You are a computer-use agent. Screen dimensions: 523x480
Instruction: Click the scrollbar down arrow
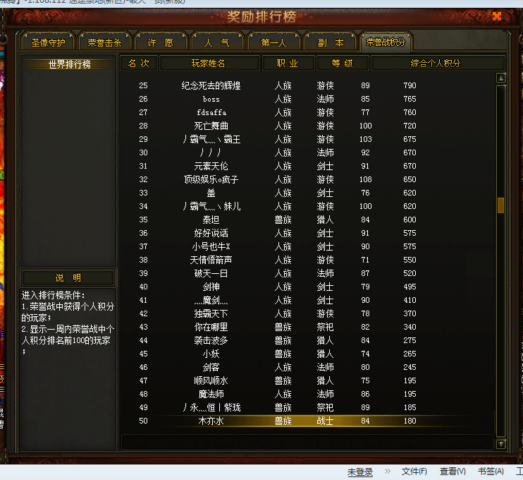[501, 444]
